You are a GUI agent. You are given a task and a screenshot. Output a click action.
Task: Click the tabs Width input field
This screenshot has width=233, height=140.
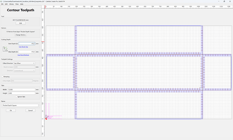(21, 90)
